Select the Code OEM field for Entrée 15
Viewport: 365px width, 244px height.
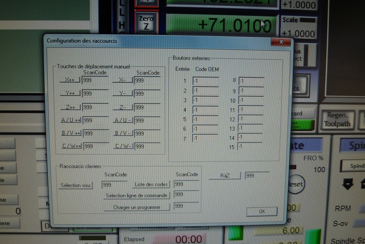[250, 147]
